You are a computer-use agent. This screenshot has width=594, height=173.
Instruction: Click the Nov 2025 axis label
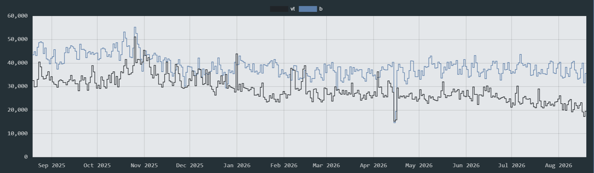tap(144, 165)
